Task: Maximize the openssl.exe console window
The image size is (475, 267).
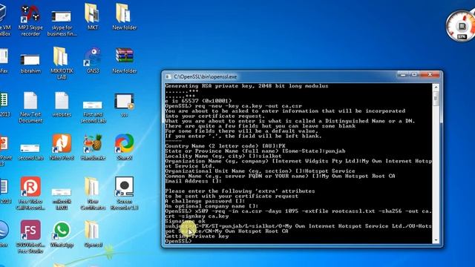Action: point(414,75)
